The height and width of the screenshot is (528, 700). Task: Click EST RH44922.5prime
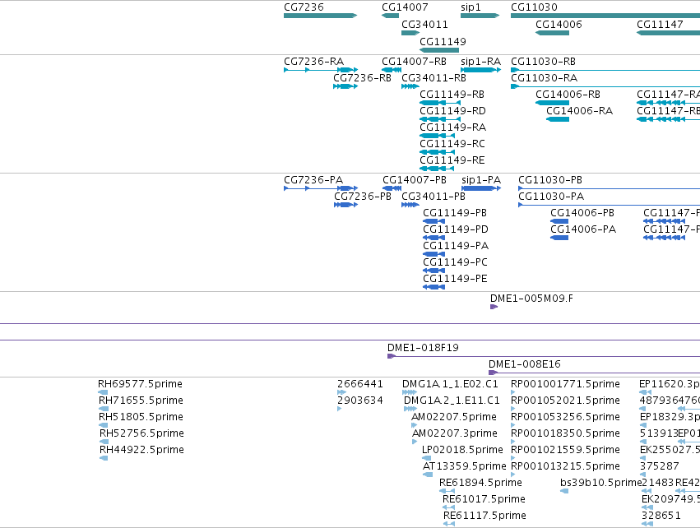coord(104,458)
